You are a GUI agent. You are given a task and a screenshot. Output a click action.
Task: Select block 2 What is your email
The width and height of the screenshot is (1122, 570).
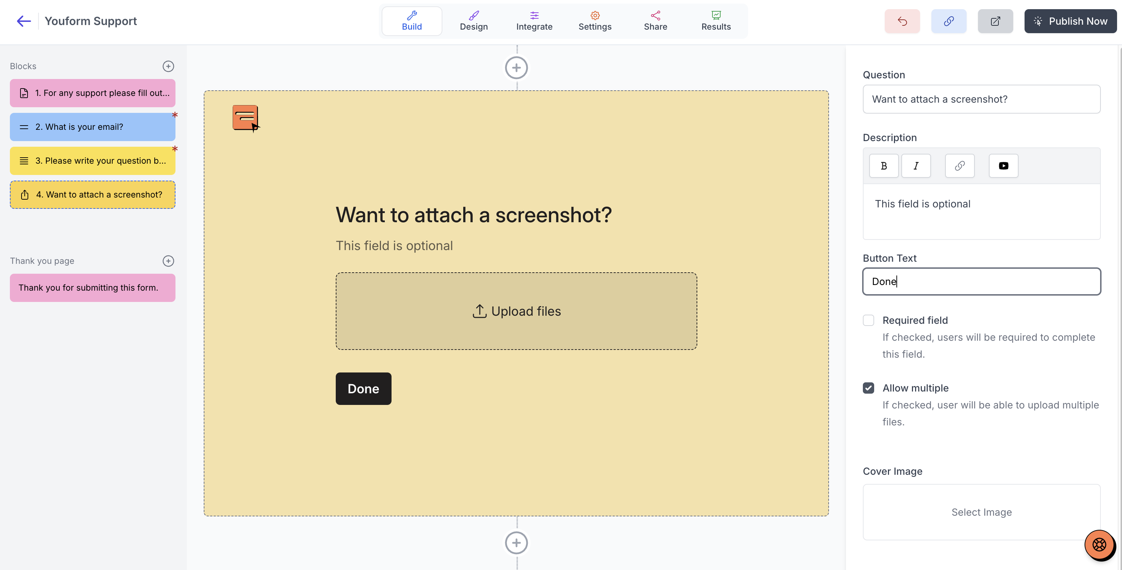coord(92,127)
